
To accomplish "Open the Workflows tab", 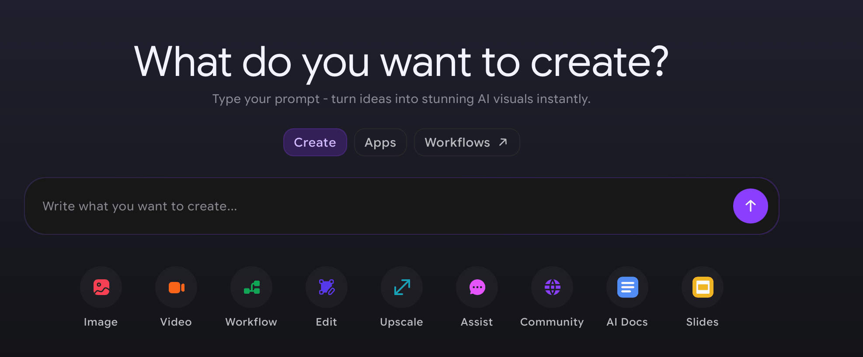I will pos(457,142).
